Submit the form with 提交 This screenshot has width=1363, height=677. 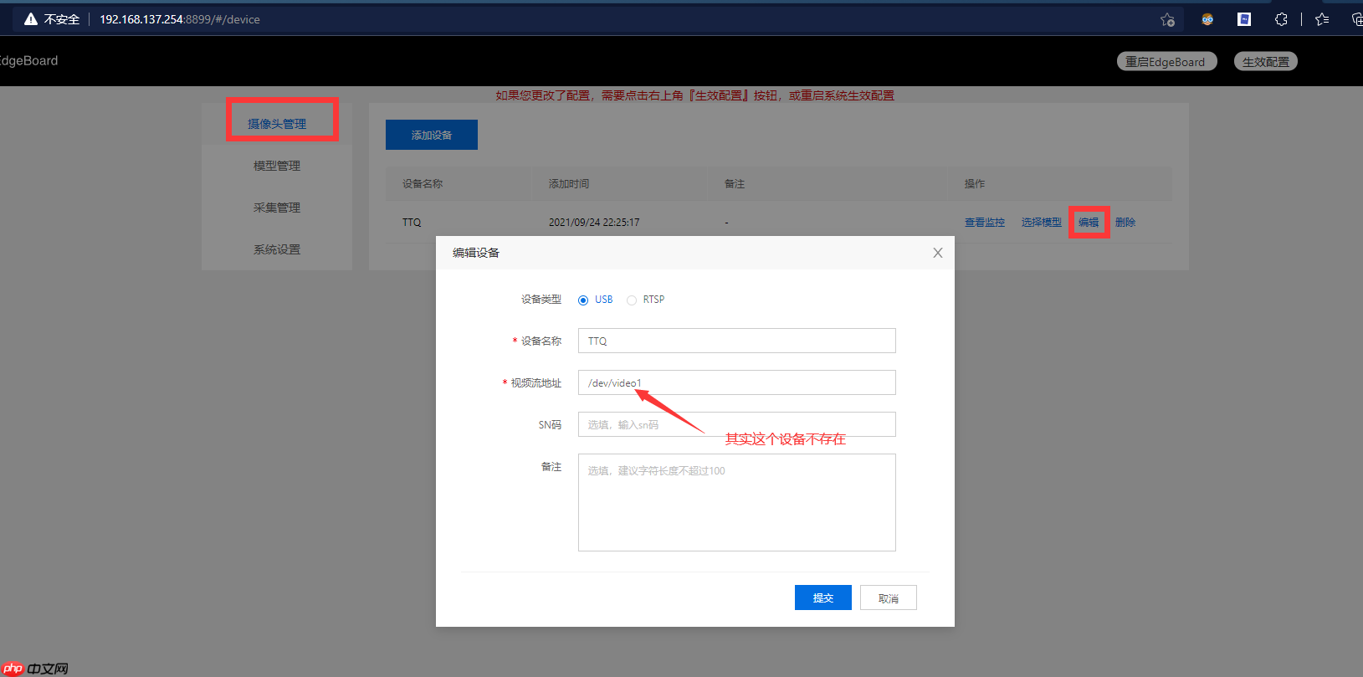pos(823,598)
